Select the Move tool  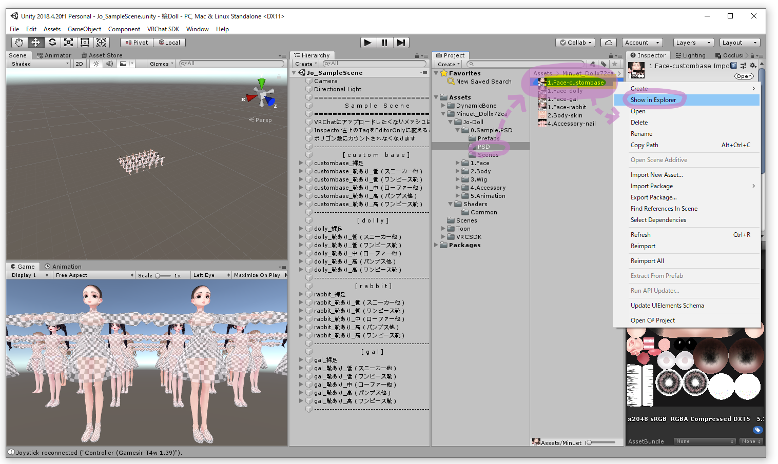pyautogui.click(x=35, y=43)
